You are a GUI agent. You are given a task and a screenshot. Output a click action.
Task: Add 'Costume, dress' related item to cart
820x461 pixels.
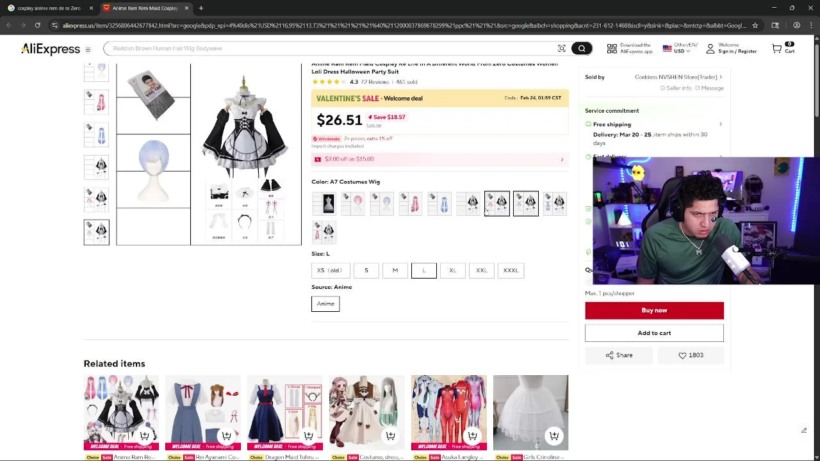point(390,436)
